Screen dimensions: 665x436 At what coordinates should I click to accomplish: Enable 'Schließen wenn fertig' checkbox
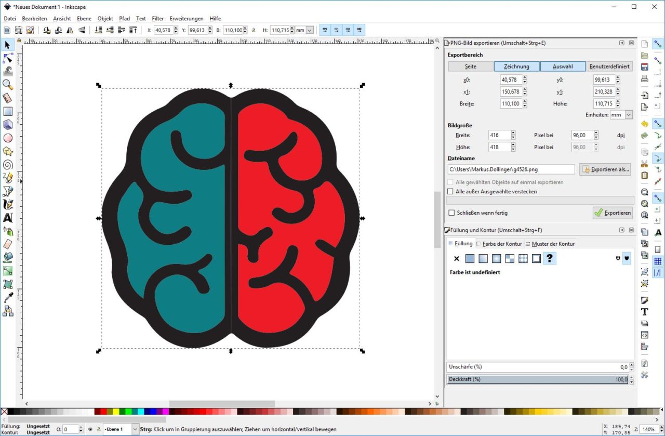(x=451, y=213)
